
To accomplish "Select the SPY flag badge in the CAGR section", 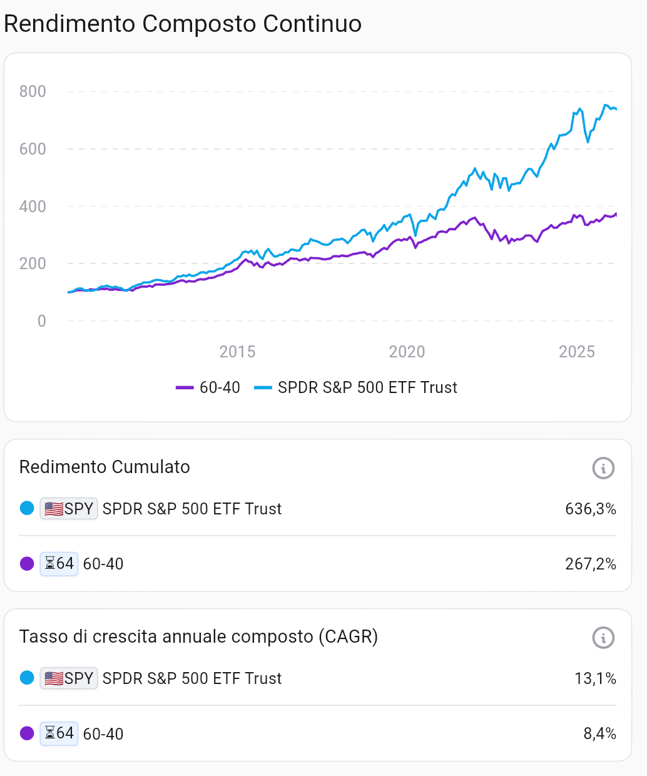I will click(x=68, y=678).
